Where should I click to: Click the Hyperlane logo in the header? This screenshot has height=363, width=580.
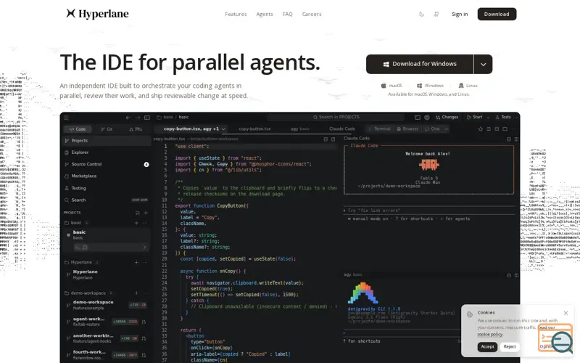(97, 14)
